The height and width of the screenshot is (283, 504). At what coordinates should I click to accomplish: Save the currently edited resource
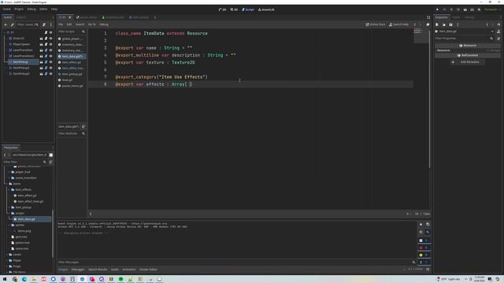tap(450, 24)
